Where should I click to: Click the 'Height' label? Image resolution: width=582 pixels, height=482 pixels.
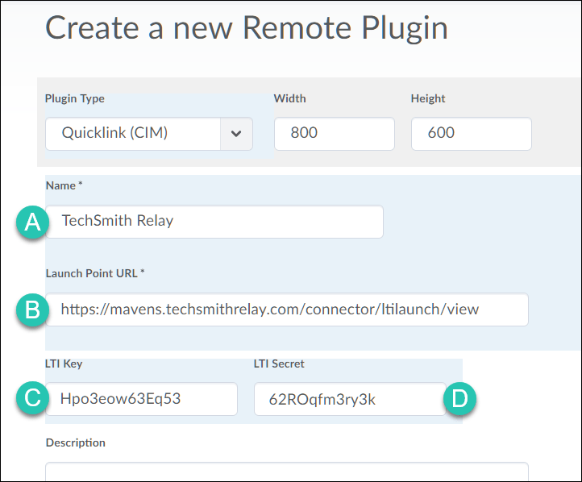coord(427,98)
